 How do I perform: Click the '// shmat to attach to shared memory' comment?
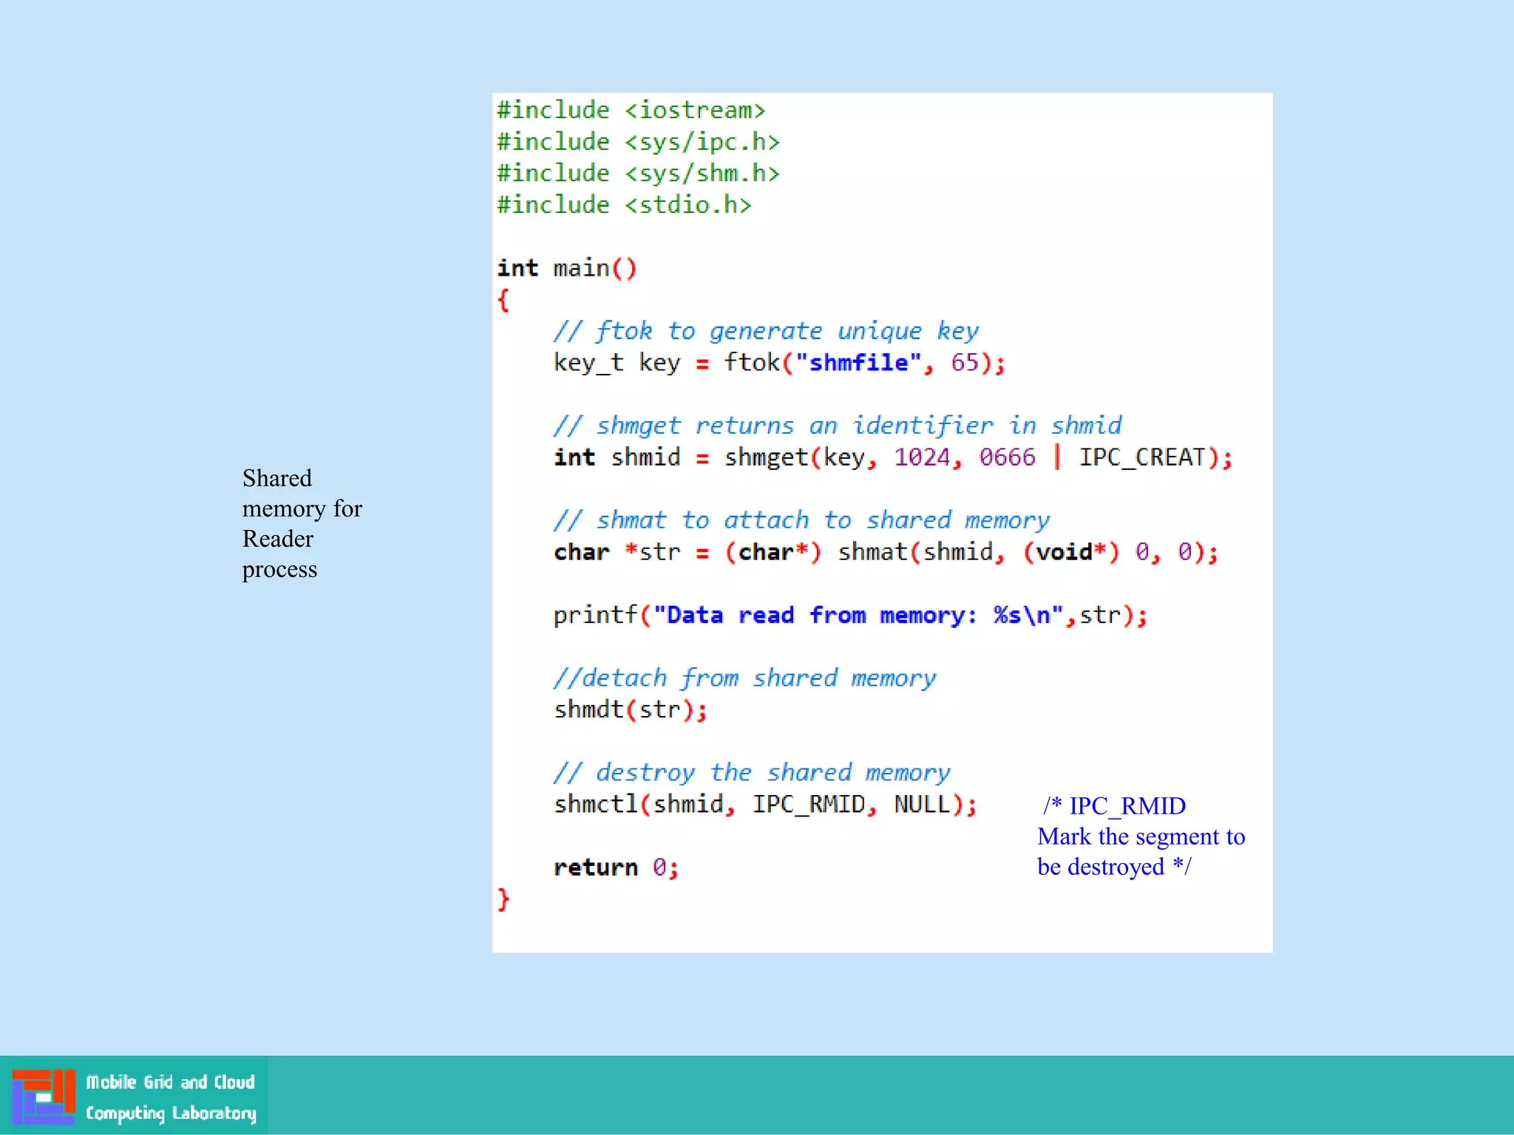tap(801, 520)
